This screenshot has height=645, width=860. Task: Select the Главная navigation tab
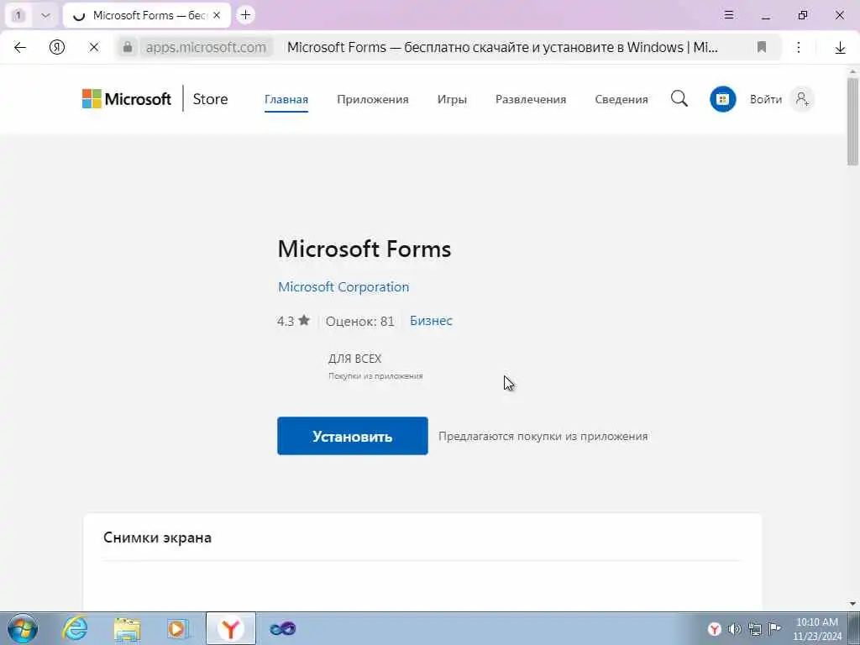point(286,99)
